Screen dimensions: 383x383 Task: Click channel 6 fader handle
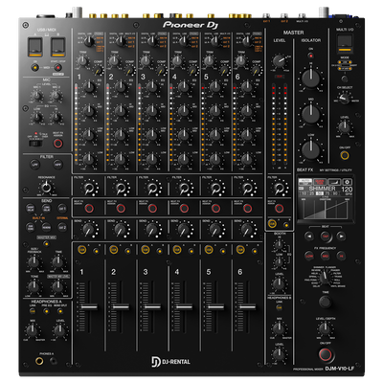click(x=247, y=307)
